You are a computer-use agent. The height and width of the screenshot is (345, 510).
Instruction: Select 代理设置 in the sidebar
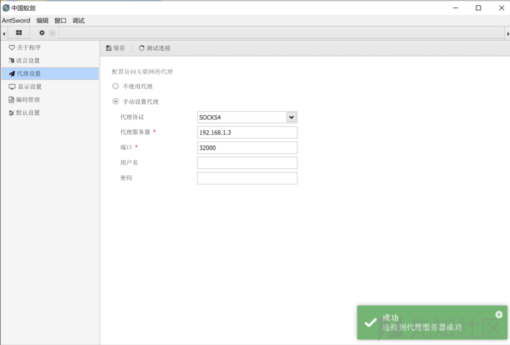tap(50, 74)
